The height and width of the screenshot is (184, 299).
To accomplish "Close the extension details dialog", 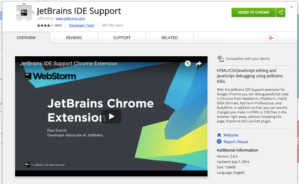I will click(291, 7).
